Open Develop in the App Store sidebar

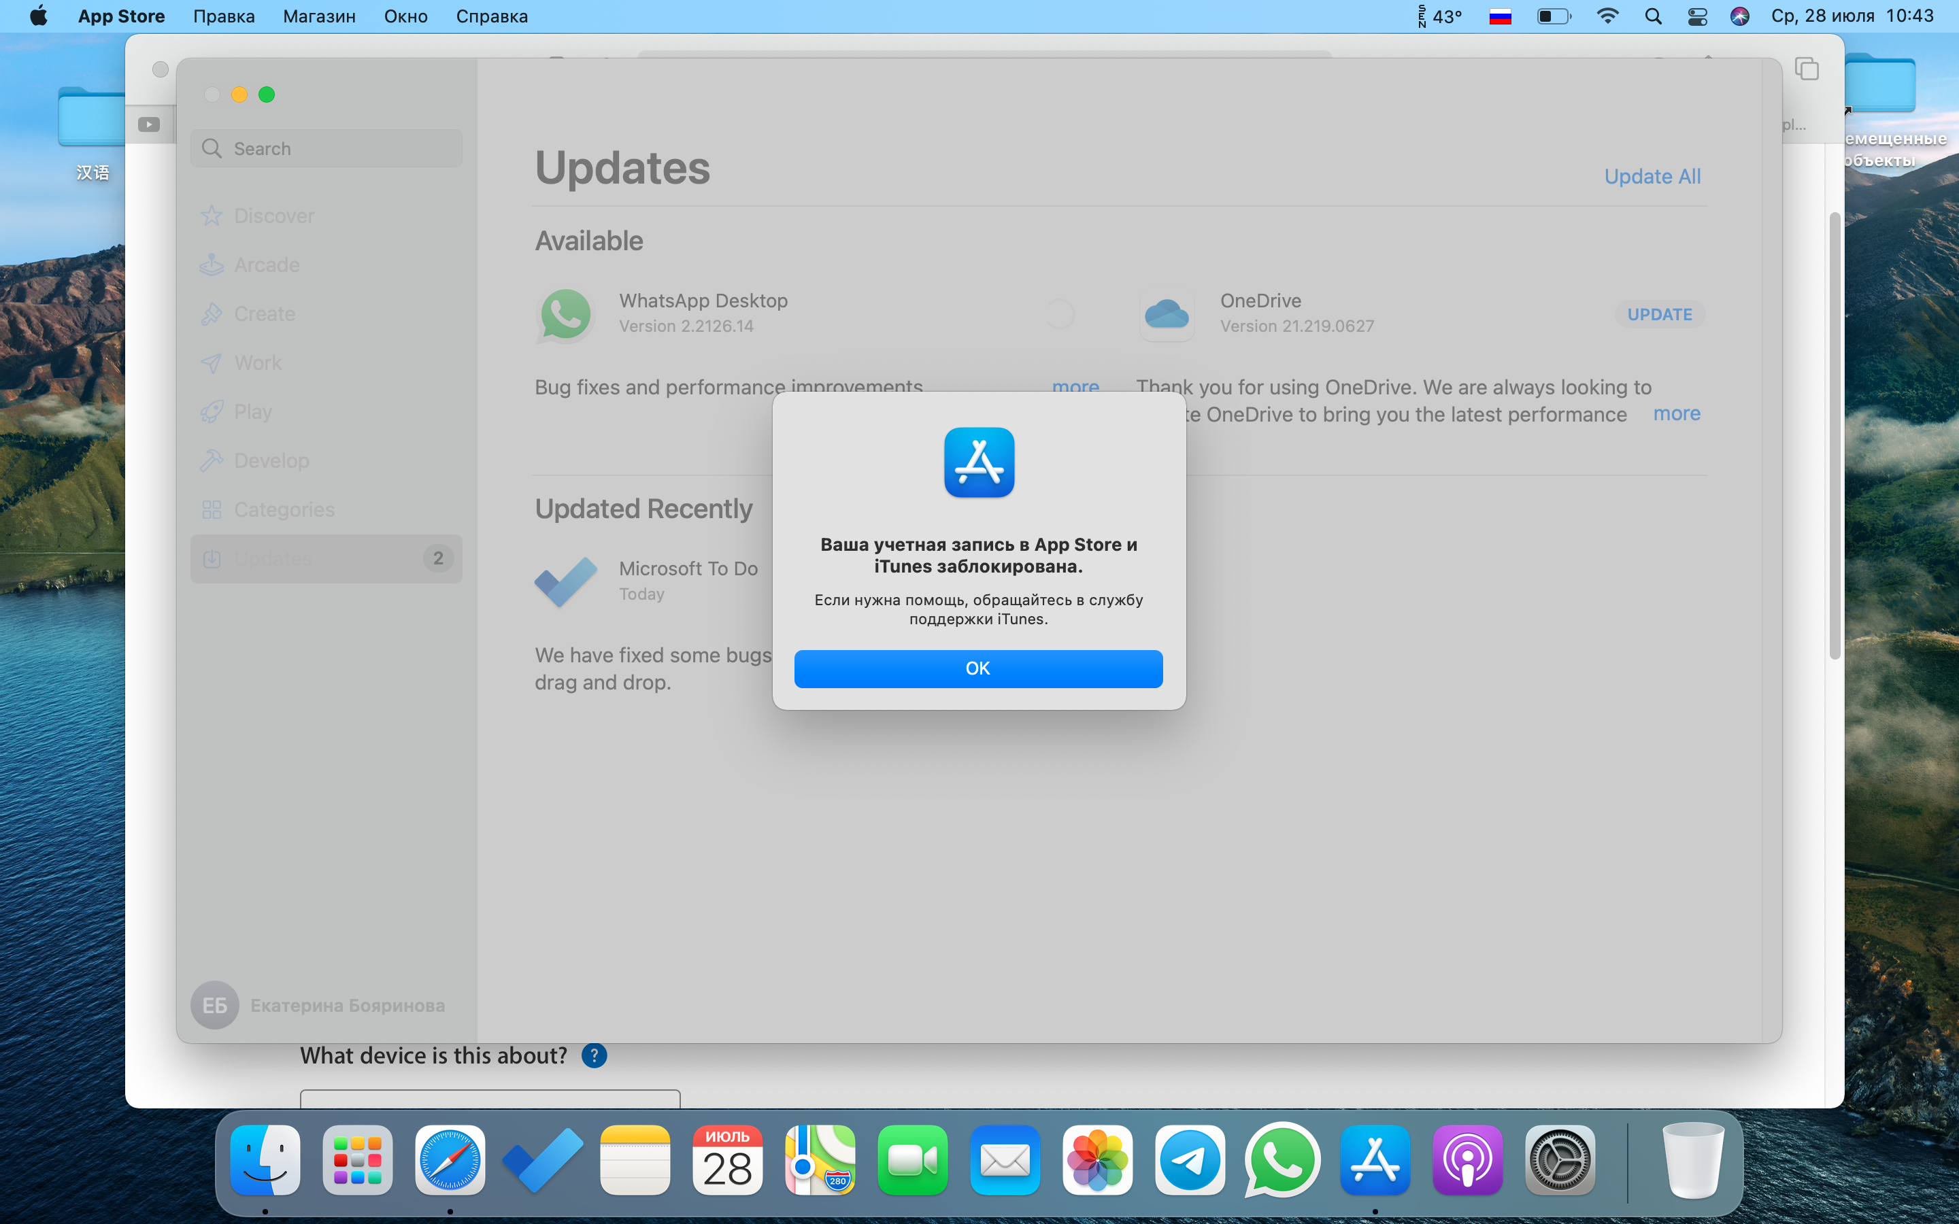coord(326,460)
